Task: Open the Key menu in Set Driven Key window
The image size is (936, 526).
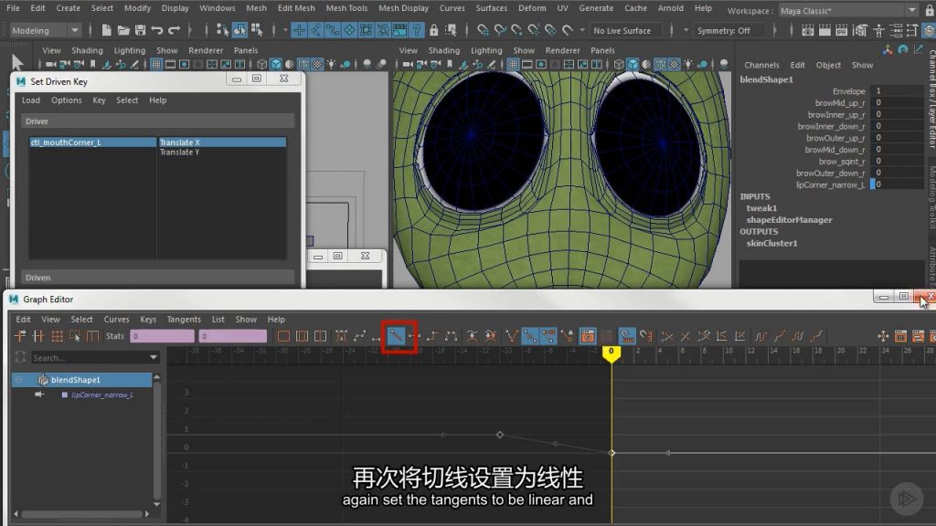Action: coord(99,100)
